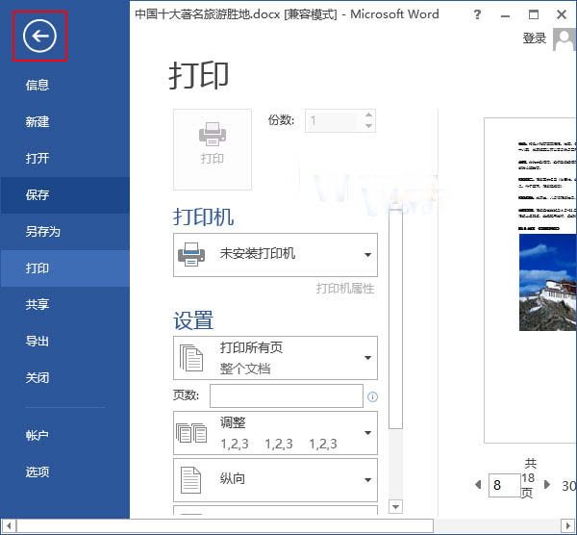Click the settings scrollbar down arrow
The height and width of the screenshot is (535, 577).
click(x=395, y=507)
